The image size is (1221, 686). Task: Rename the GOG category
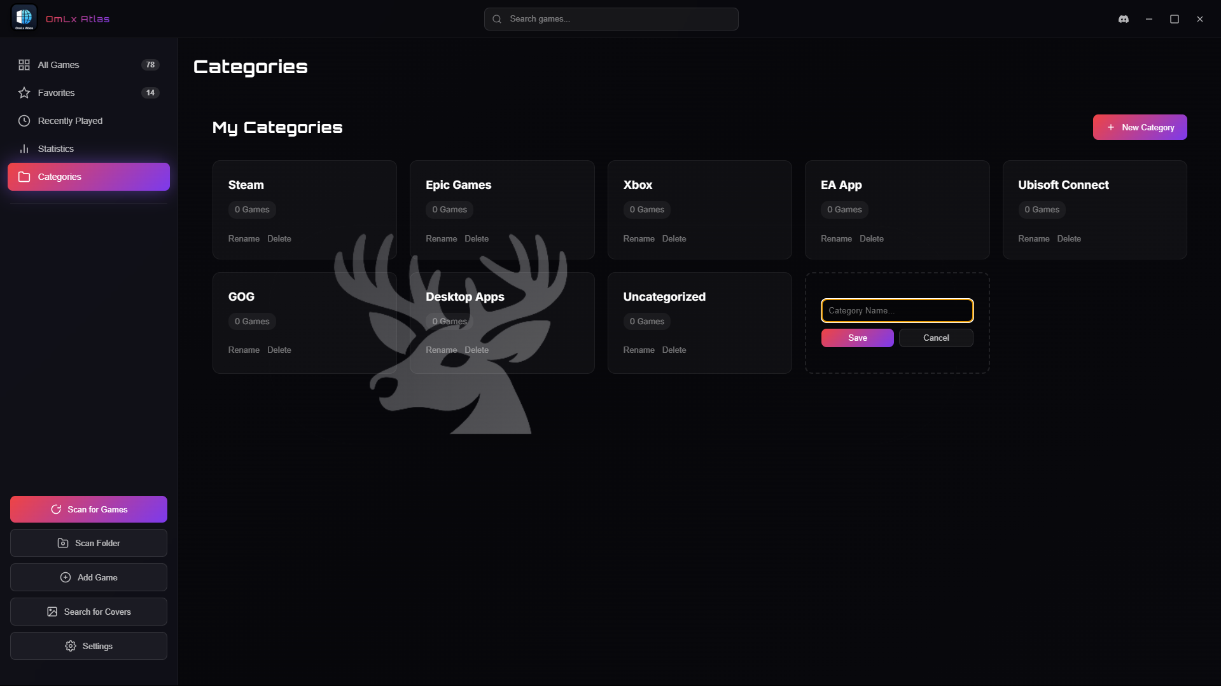point(244,350)
